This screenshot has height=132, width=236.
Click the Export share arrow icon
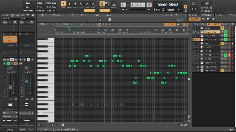tap(207, 4)
